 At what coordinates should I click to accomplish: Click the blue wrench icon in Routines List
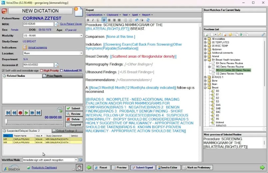263,35
